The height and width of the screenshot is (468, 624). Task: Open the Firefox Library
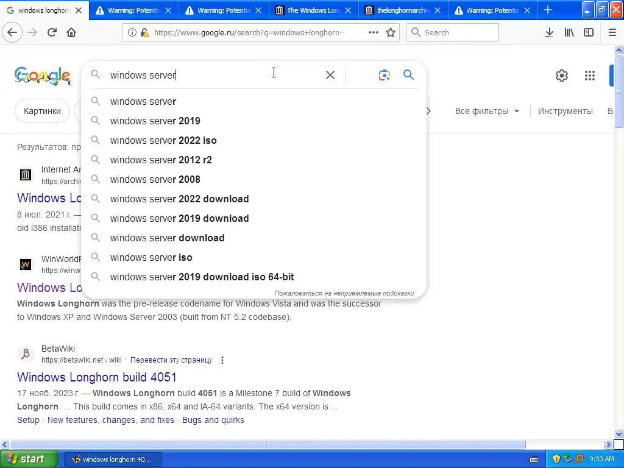[569, 33]
